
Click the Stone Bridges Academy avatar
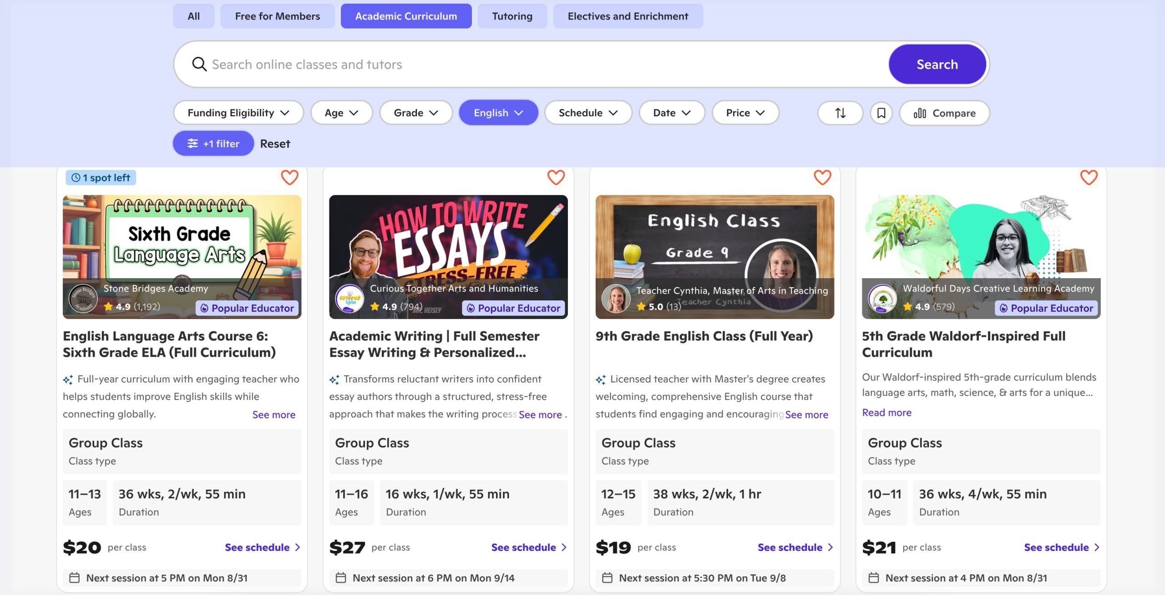pyautogui.click(x=83, y=298)
